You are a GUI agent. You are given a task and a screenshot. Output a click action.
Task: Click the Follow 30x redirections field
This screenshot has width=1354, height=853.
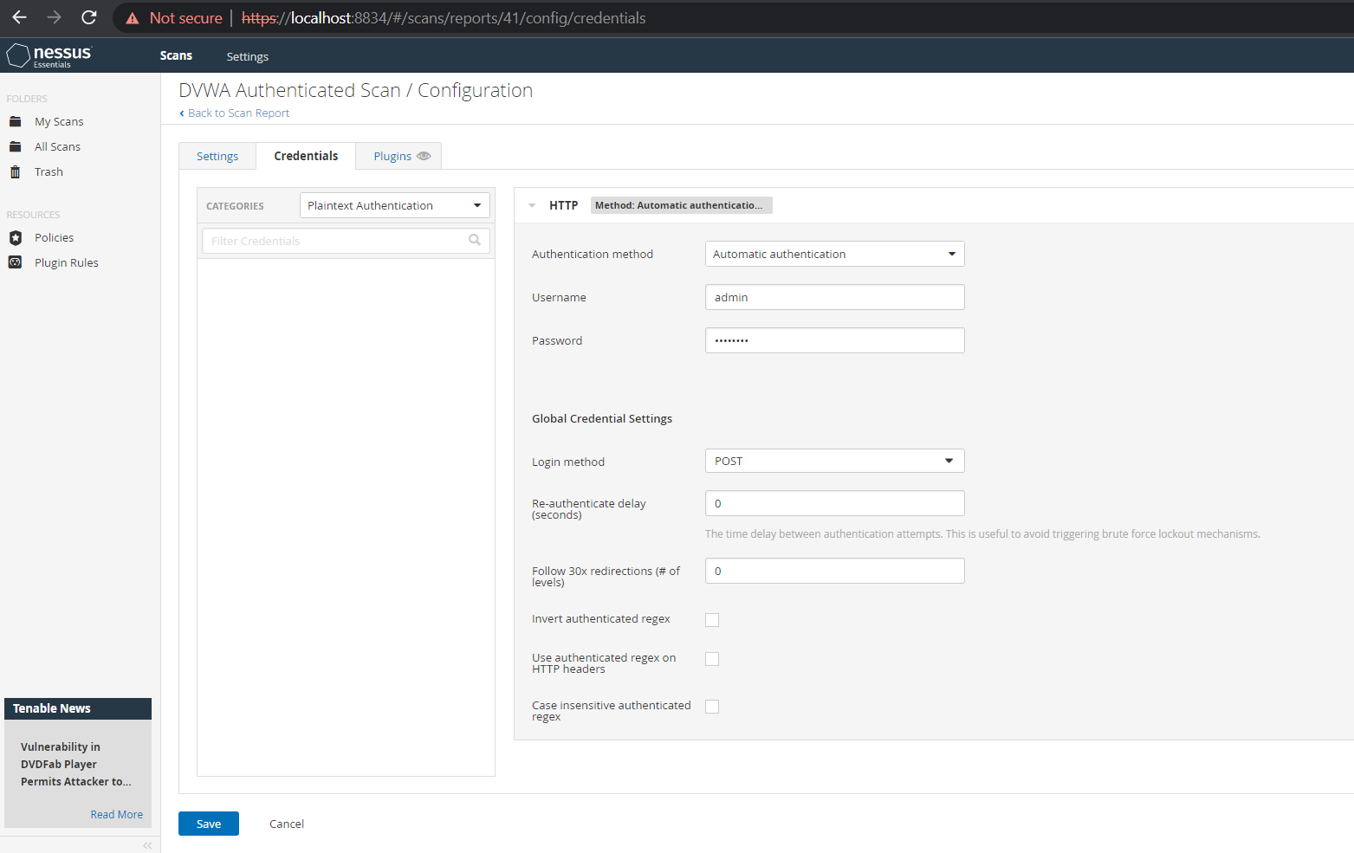click(x=835, y=571)
